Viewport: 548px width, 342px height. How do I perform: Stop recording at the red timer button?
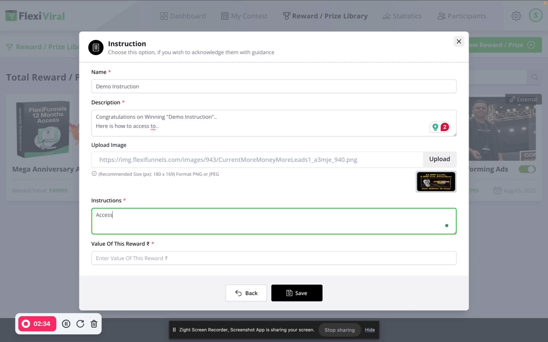coord(37,324)
